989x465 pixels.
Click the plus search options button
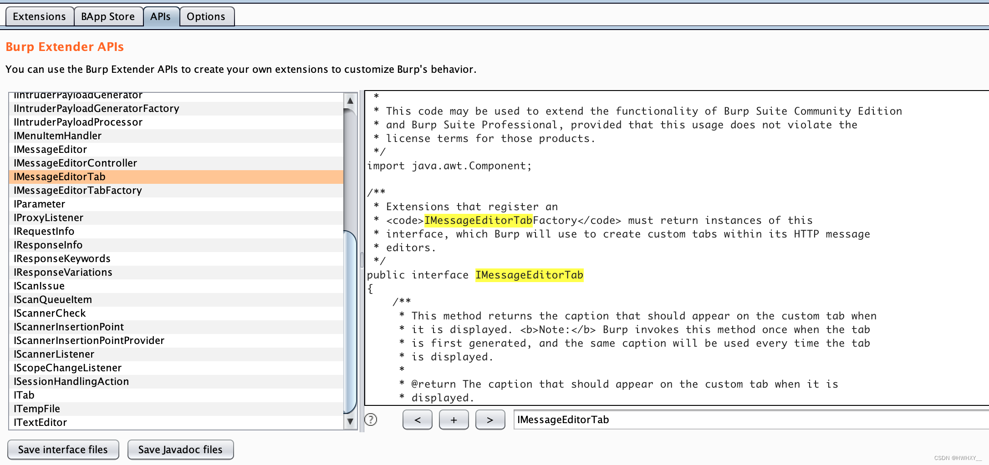pos(454,420)
